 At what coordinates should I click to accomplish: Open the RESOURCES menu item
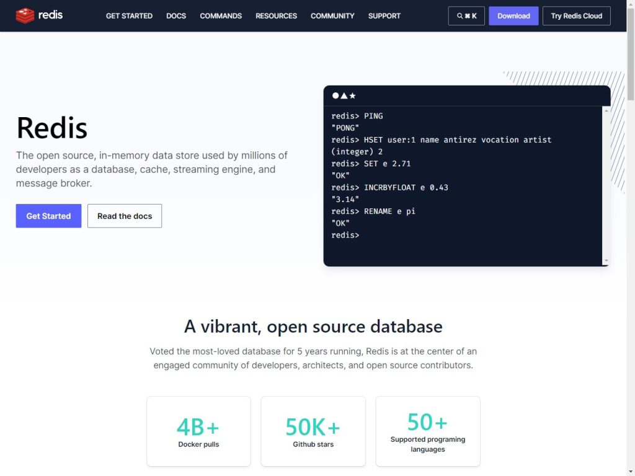pos(276,15)
